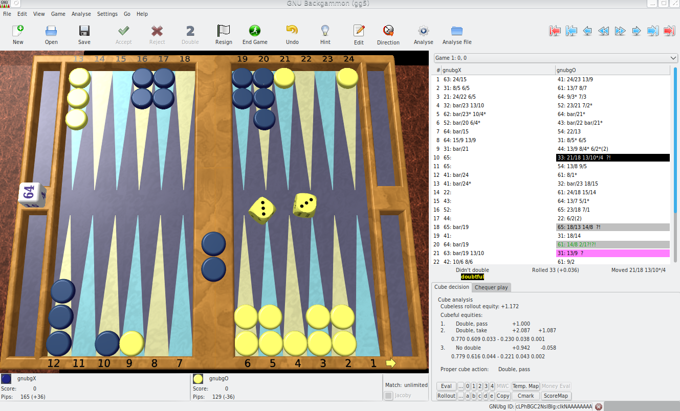This screenshot has height=411, width=680.
Task: Click the ellipsis button next to Eval
Action: [x=460, y=386]
